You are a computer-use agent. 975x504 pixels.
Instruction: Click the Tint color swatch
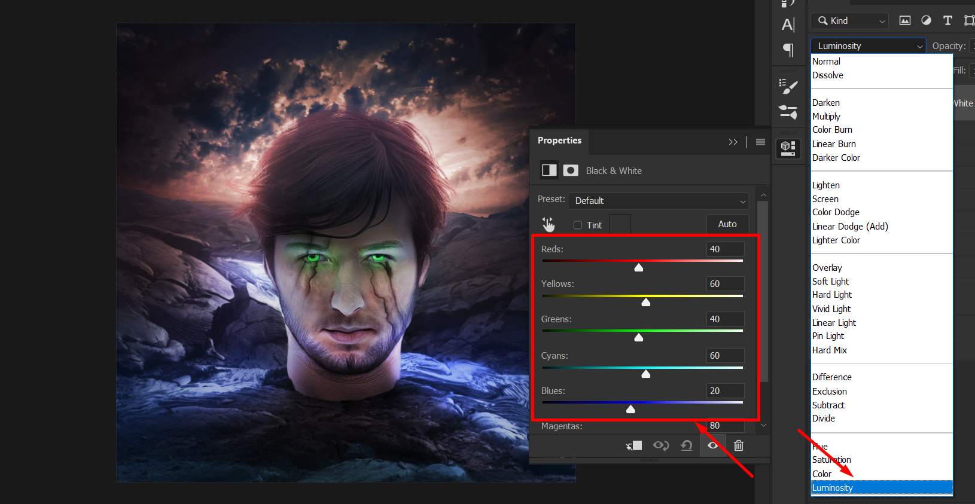pos(620,225)
